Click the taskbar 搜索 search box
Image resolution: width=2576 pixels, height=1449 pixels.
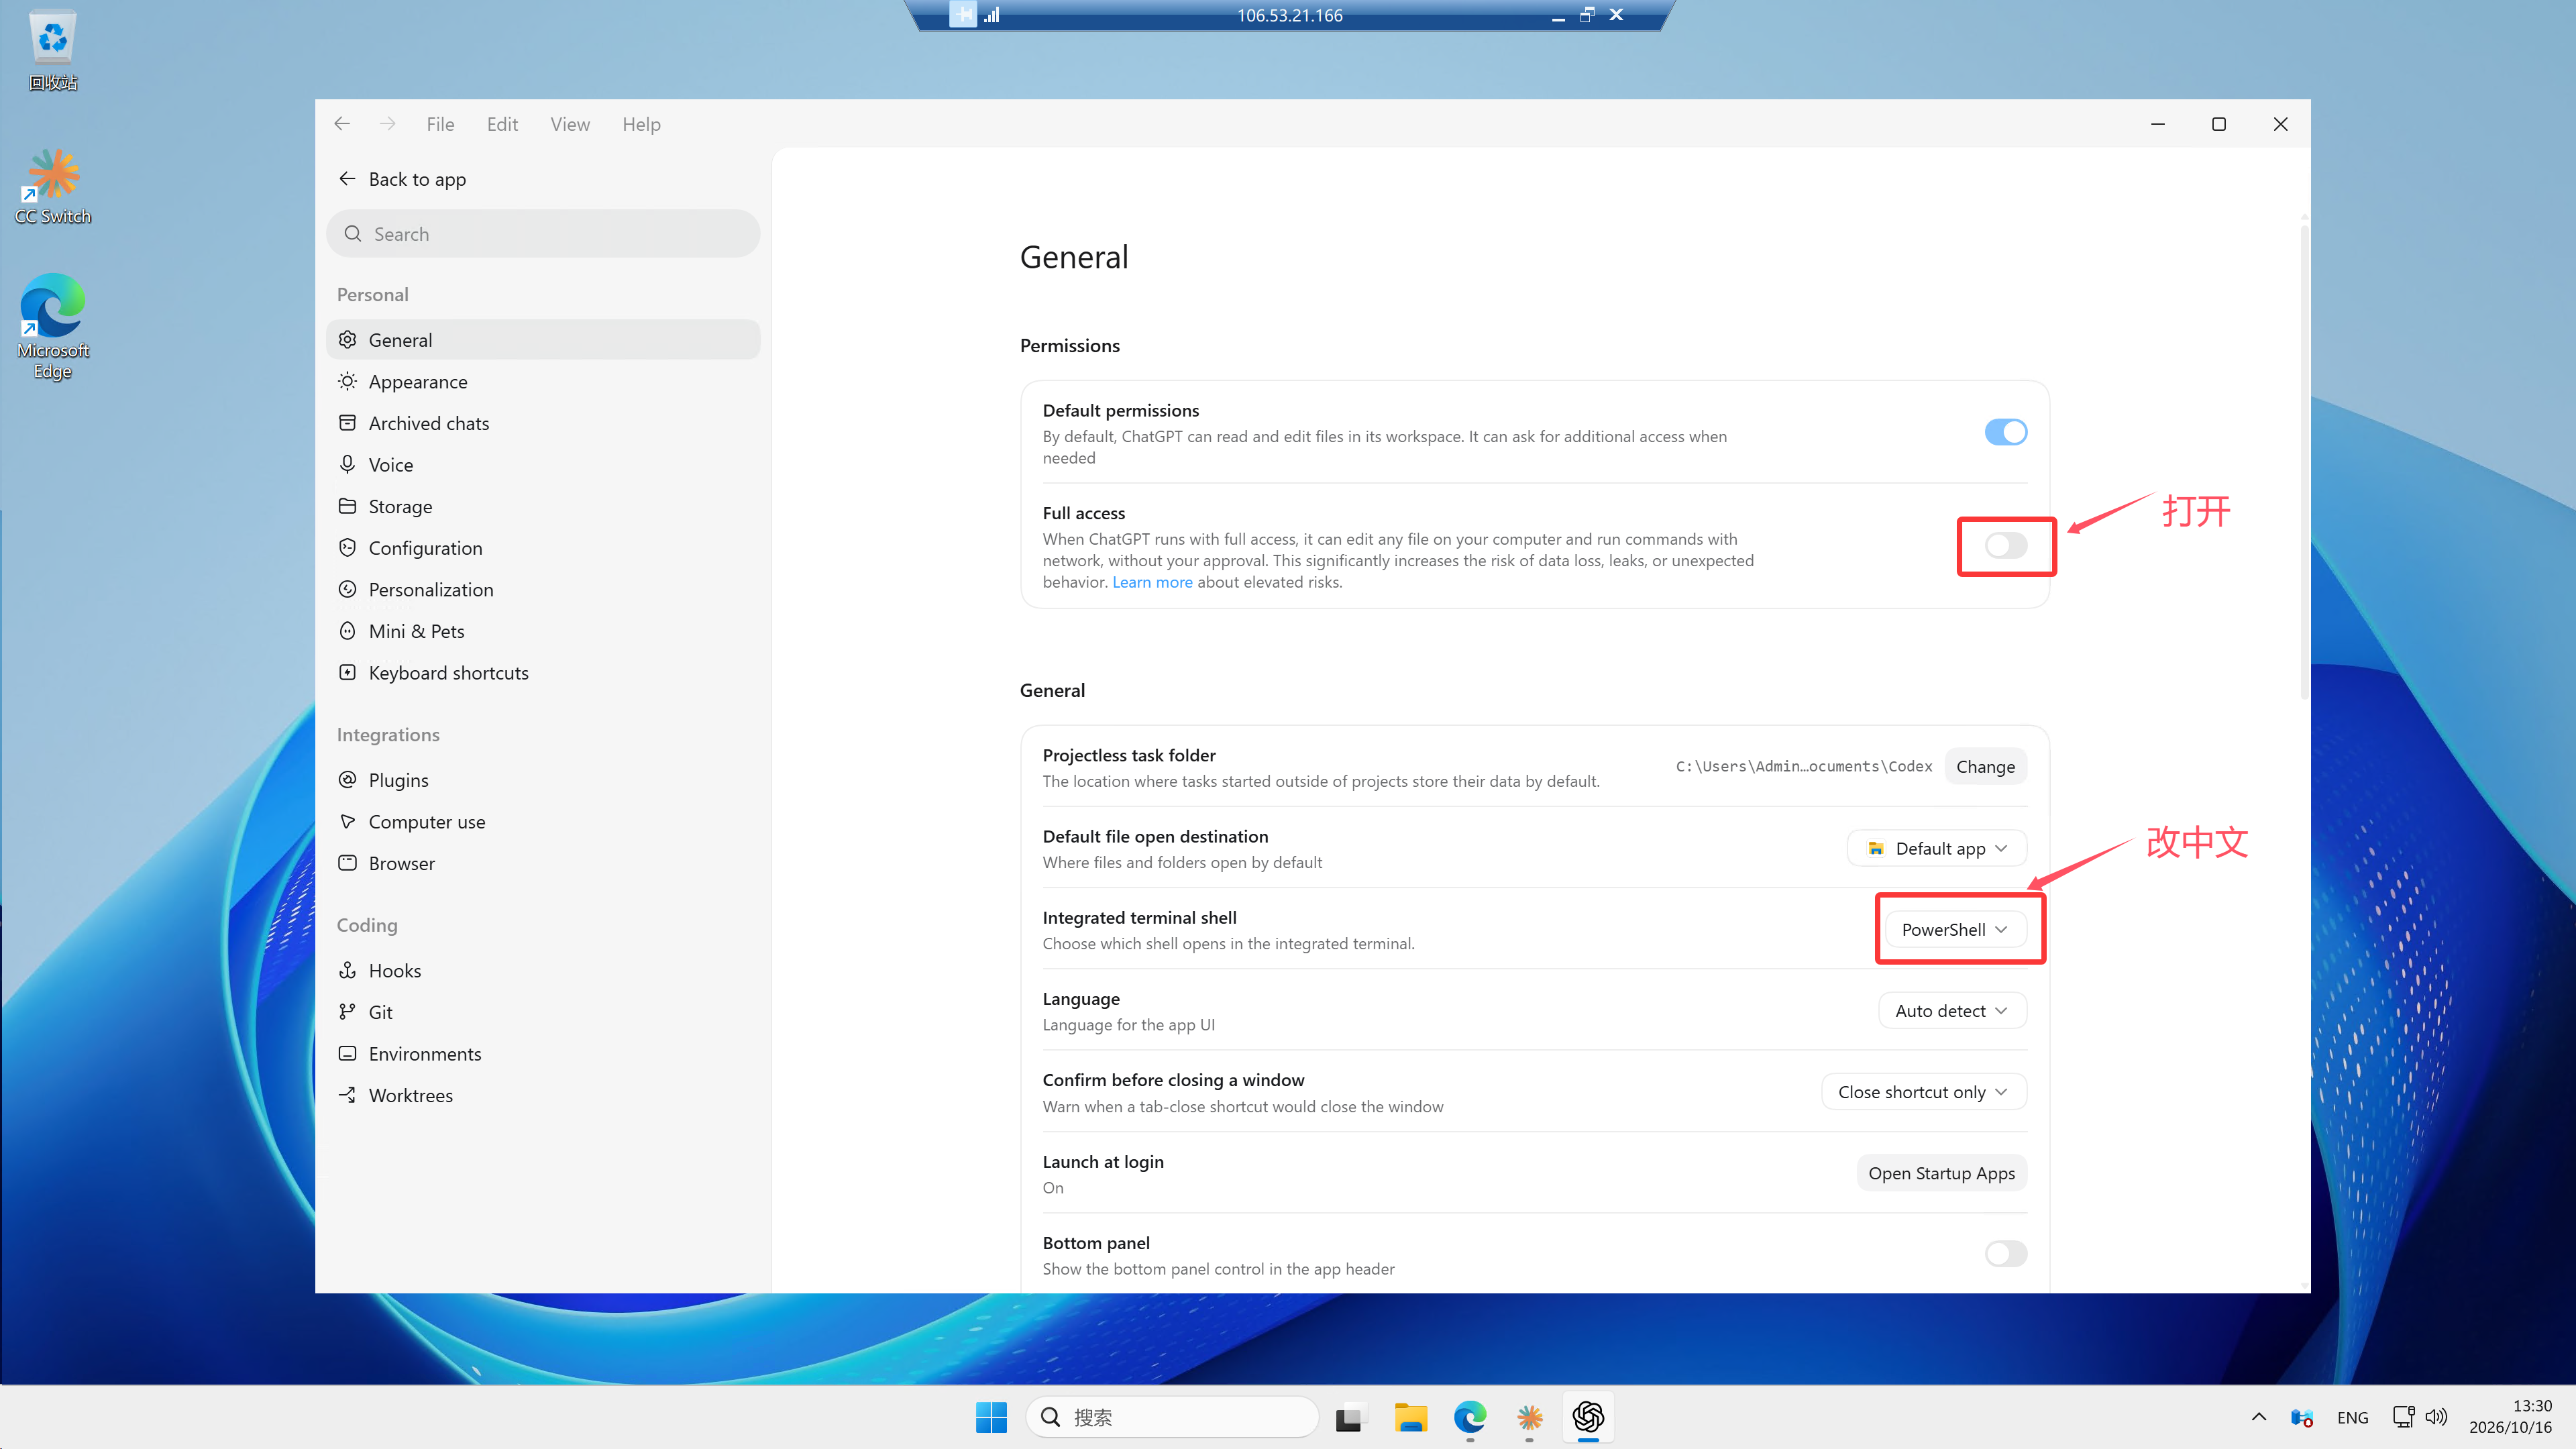tap(1172, 1417)
